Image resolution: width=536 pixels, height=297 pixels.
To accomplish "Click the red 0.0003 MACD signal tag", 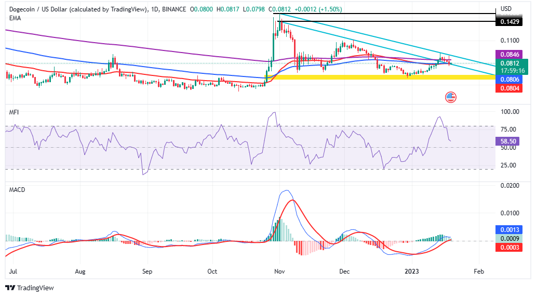I will [508, 248].
